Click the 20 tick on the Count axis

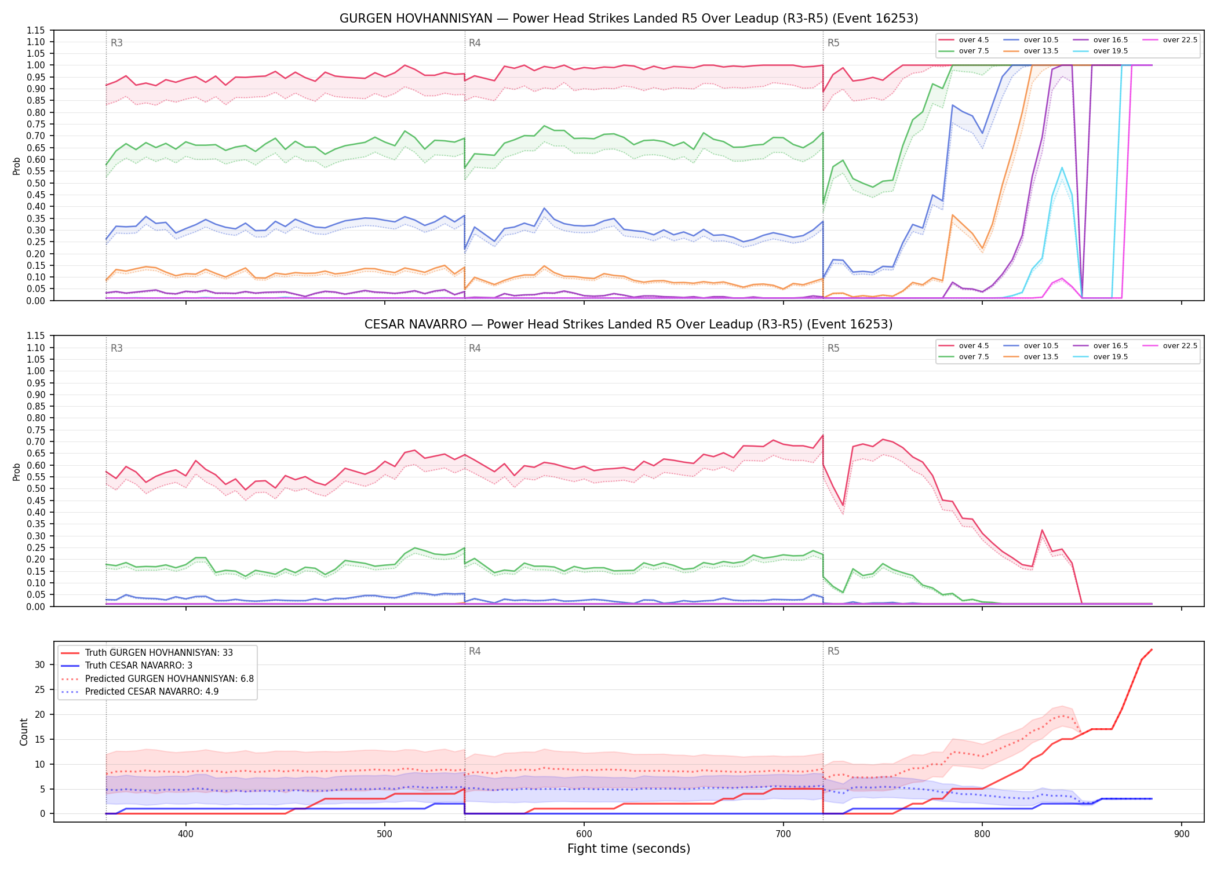click(x=39, y=714)
